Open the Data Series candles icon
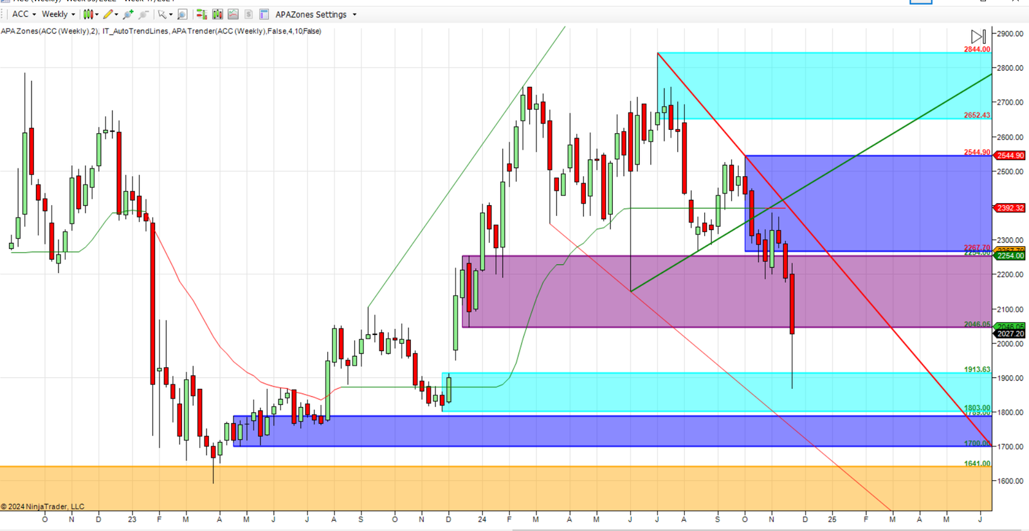Viewport: 1029px width, 531px height. [217, 14]
